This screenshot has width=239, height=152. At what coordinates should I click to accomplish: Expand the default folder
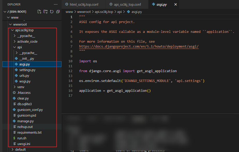[x=12, y=149]
